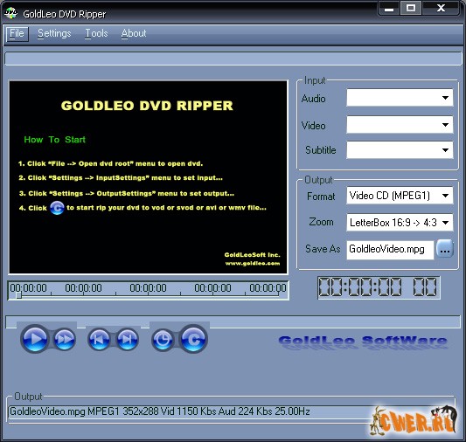Screen dimensions: 466x442
Task: Click the digital time counter display
Action: (x=379, y=287)
